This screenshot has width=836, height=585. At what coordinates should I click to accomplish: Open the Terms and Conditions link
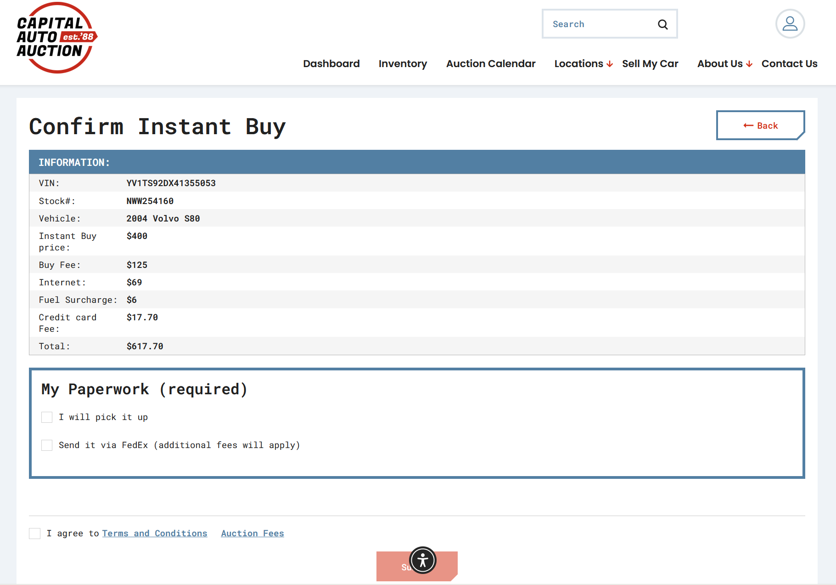[x=154, y=534]
